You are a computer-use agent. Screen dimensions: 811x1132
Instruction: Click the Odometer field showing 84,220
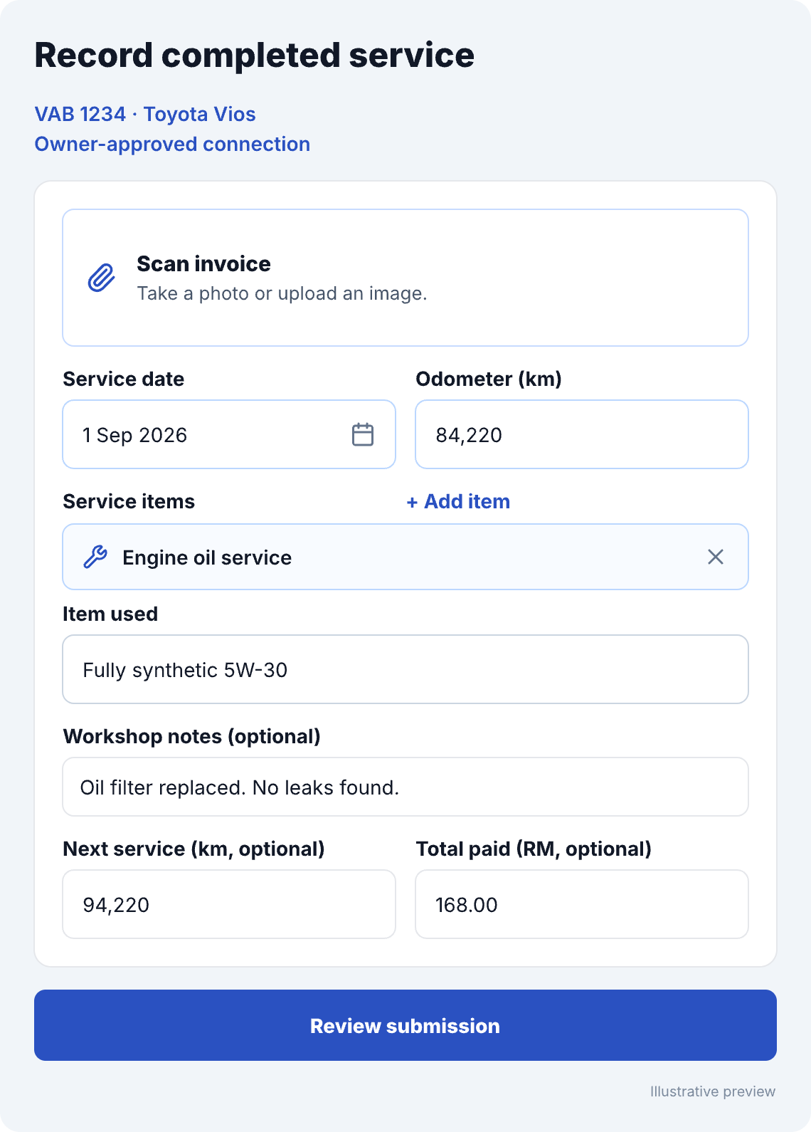point(582,434)
